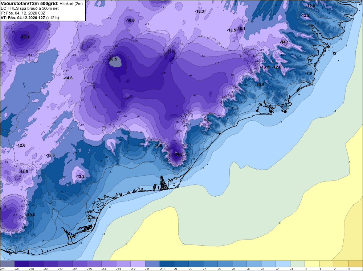Click the 'EC-HRES spá brúuð á 500m net' line
The image size is (363, 271).
tap(30, 8)
